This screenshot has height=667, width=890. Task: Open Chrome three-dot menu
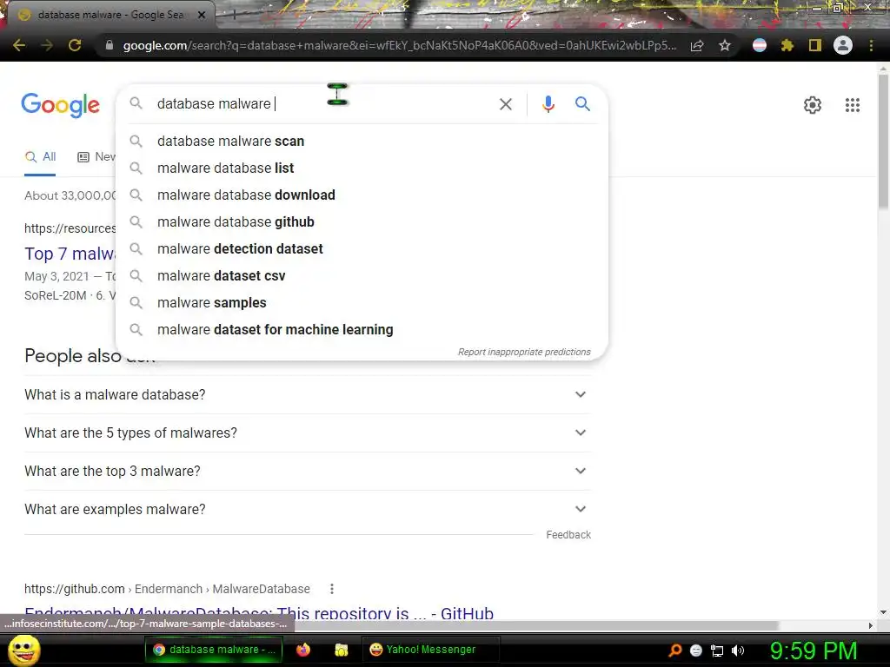click(871, 45)
